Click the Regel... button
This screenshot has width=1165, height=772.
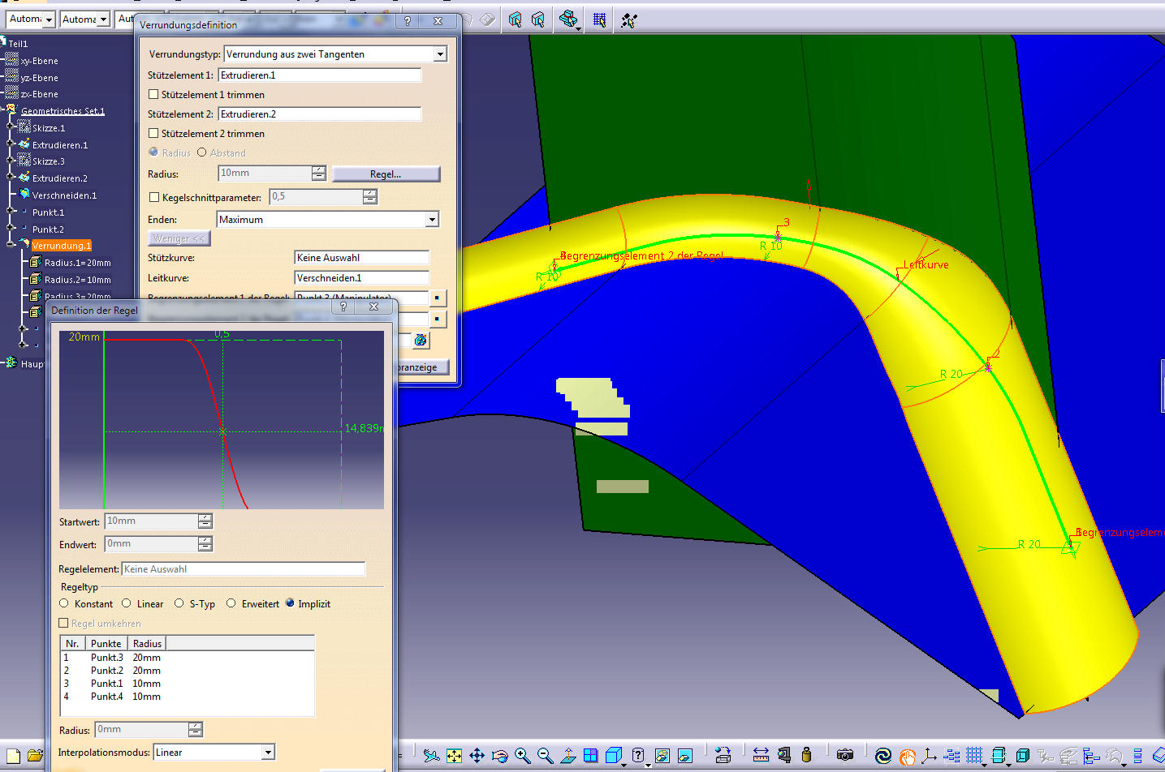tap(386, 174)
